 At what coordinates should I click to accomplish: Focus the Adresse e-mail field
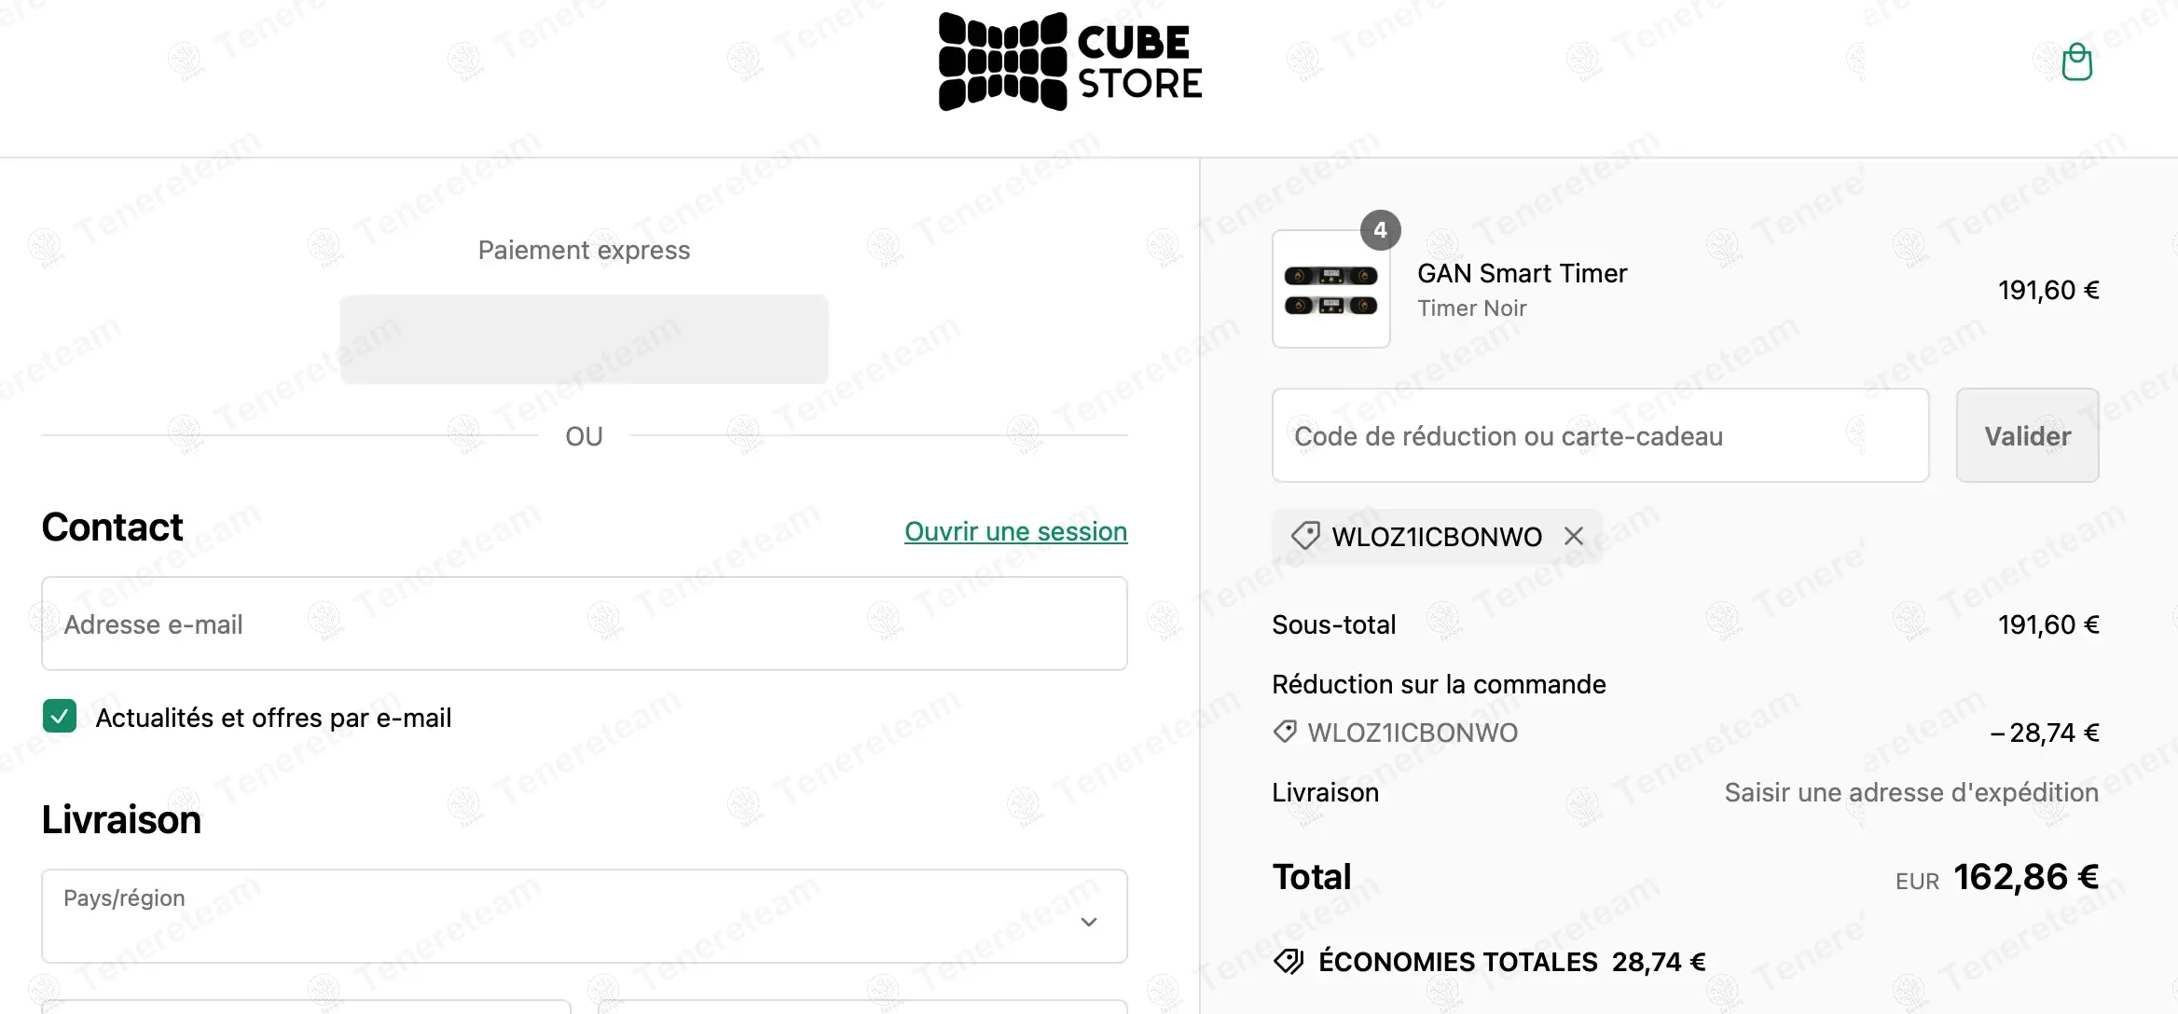click(584, 623)
